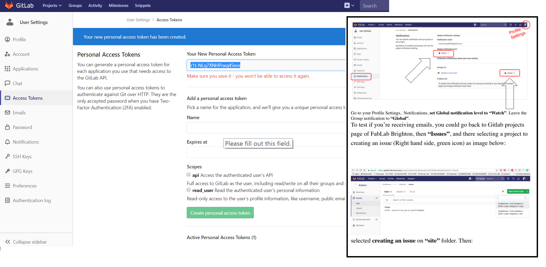
Task: Open Snippets in the top navigation
Action: [x=143, y=5]
